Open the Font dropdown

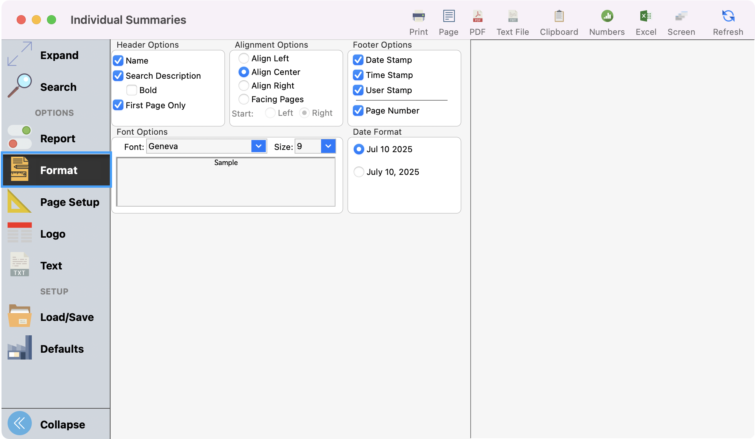(258, 146)
